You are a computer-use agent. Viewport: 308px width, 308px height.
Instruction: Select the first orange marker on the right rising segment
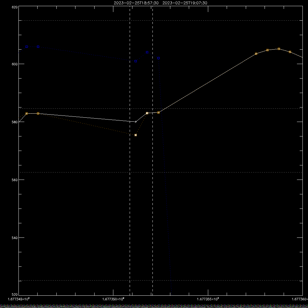(x=256, y=54)
